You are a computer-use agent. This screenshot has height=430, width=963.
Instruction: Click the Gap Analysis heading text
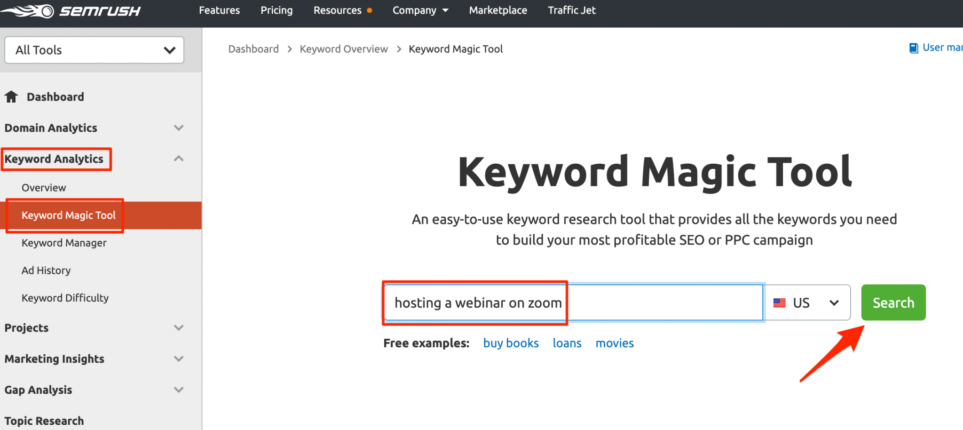tap(38, 390)
